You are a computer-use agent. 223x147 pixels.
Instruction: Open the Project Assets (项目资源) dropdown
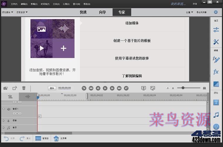pos(22,12)
